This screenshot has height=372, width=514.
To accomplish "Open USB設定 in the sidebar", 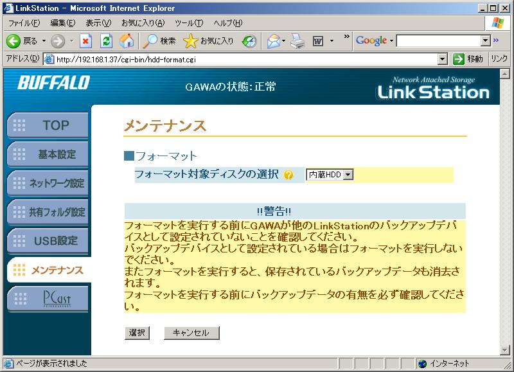I will pos(48,240).
